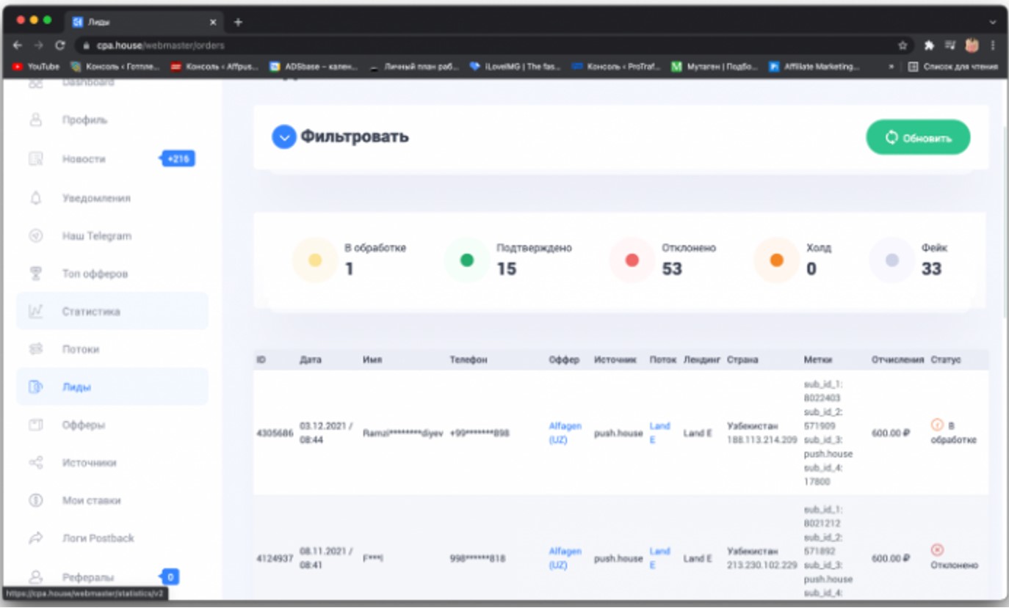
Task: Open the Логи Postback menu item
Action: (98, 538)
